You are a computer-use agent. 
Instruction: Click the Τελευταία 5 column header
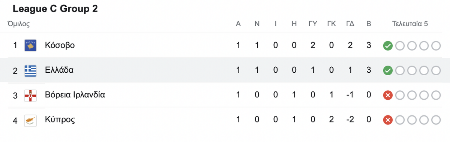(410, 24)
